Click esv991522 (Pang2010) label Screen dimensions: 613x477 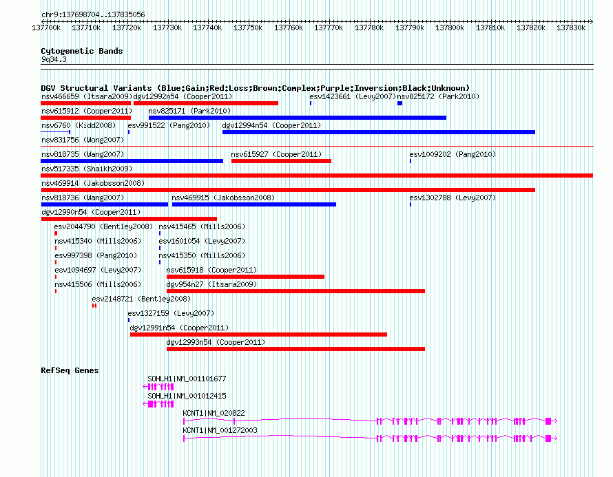[169, 125]
